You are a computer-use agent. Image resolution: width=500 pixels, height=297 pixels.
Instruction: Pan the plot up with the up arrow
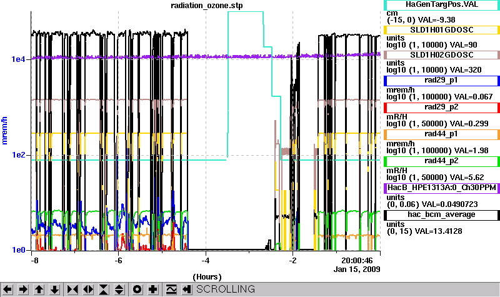[39, 289]
